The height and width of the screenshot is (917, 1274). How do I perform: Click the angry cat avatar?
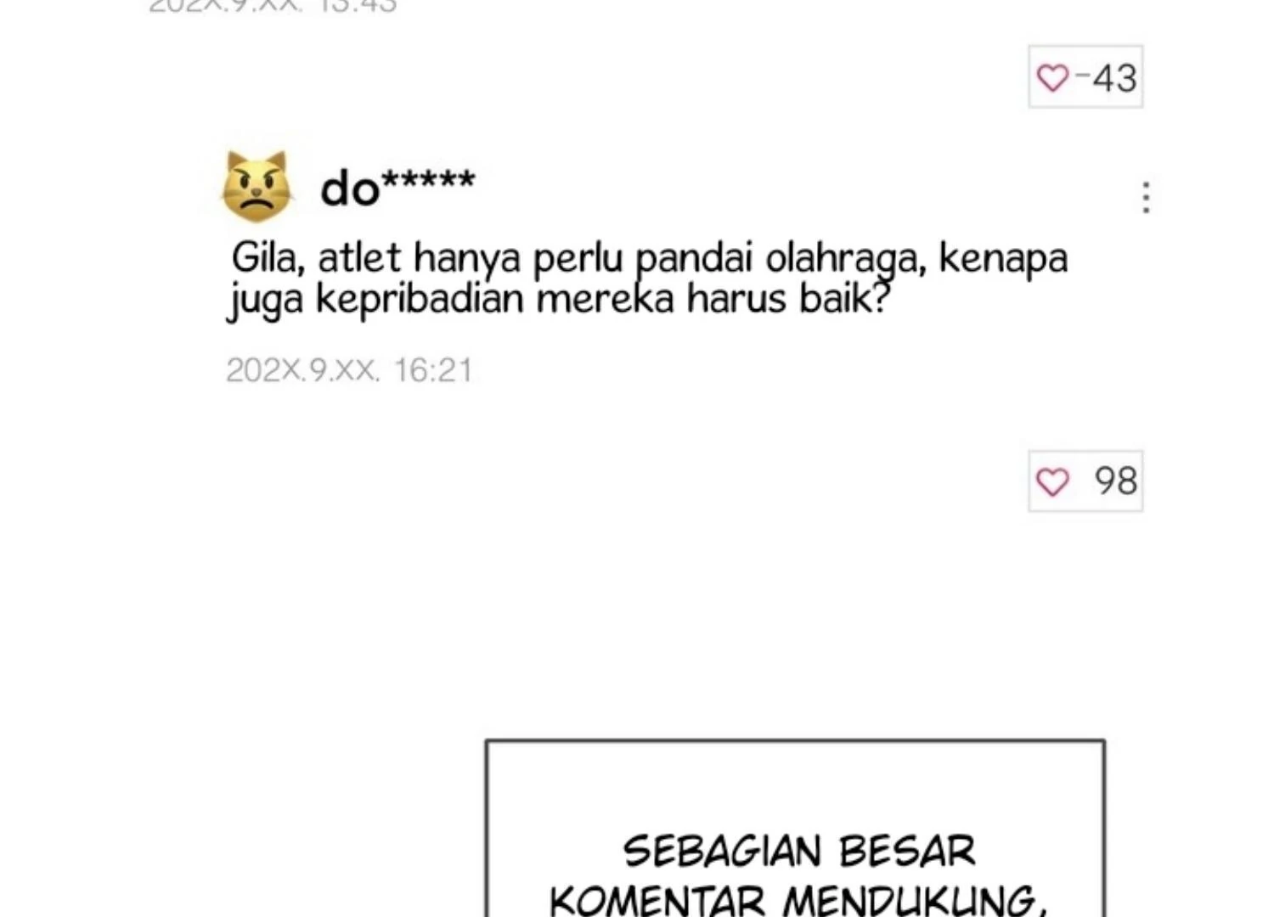[x=256, y=188]
